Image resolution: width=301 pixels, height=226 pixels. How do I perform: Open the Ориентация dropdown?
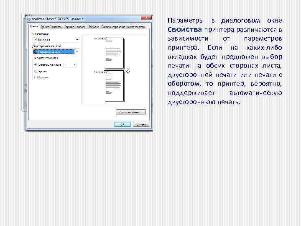tap(56, 40)
